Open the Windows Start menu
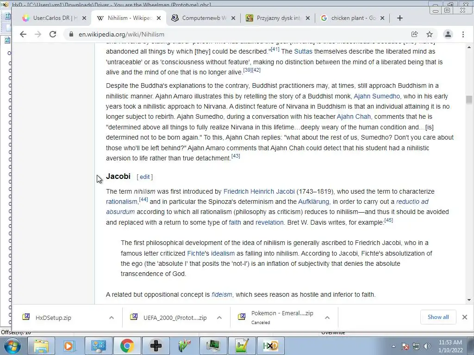 pos(12,346)
